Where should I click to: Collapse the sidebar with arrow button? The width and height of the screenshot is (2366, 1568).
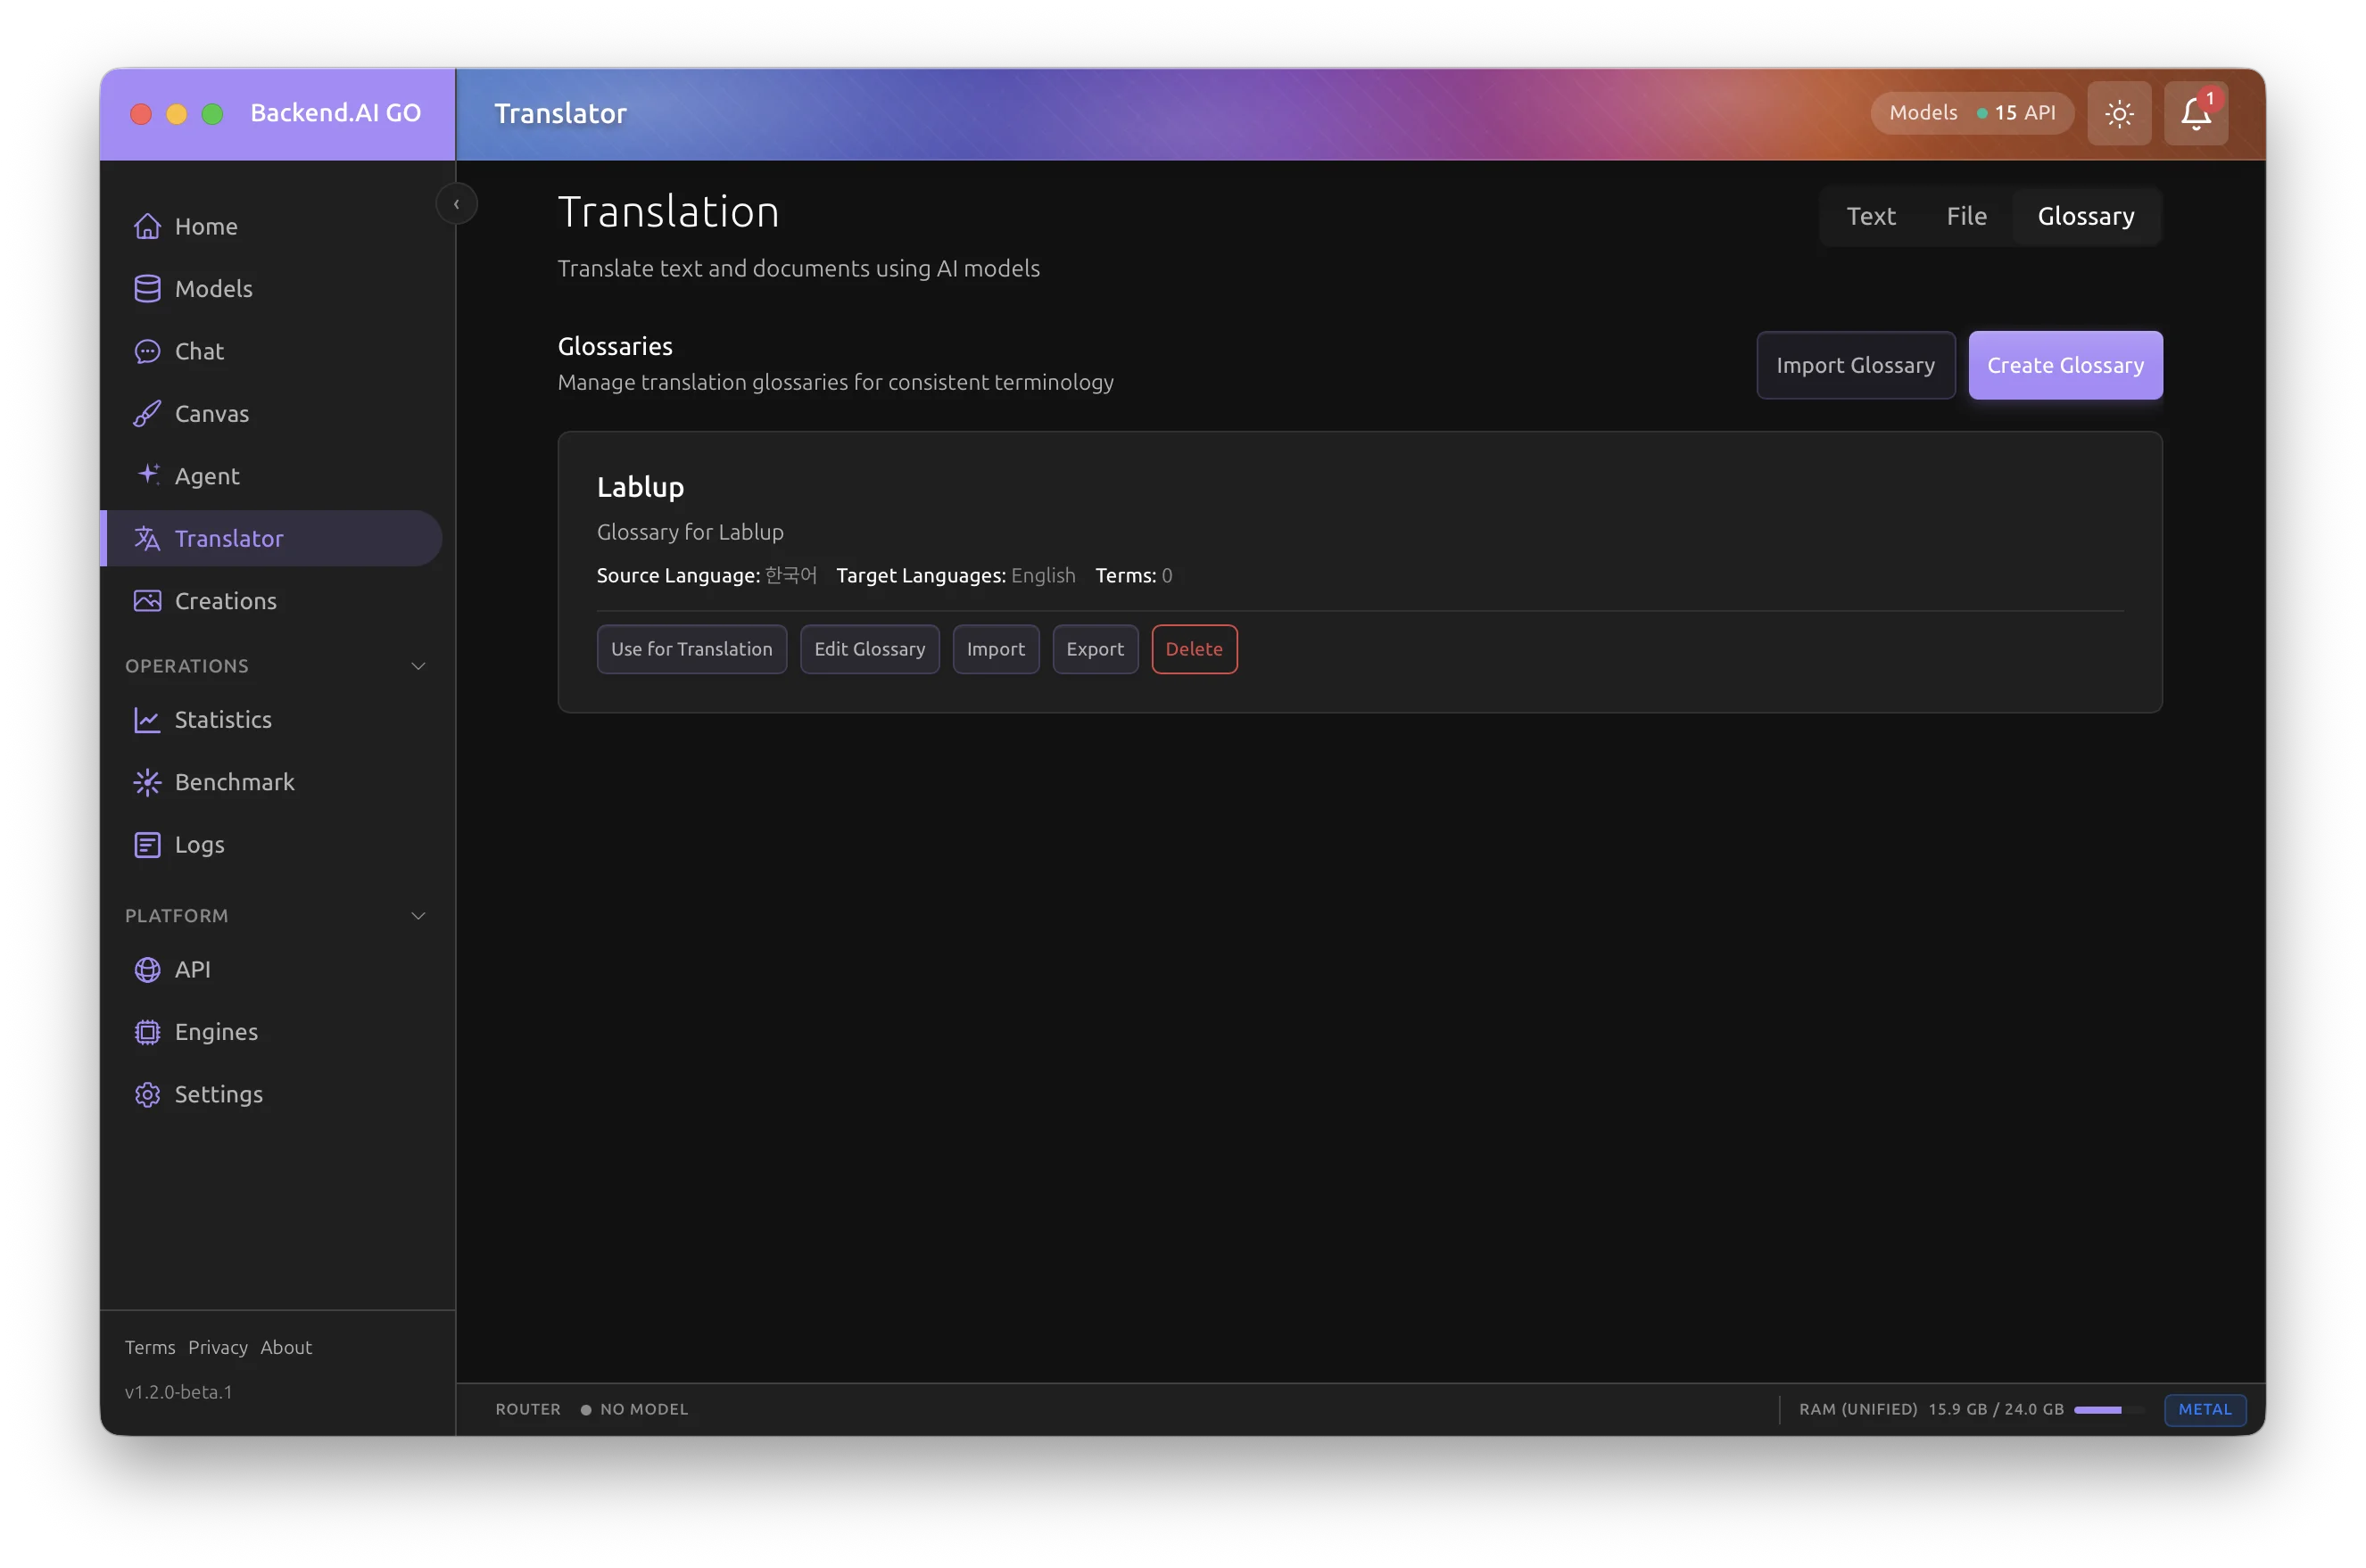(456, 204)
